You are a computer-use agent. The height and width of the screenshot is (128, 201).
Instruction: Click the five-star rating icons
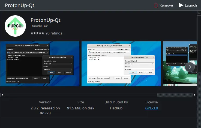(37, 33)
